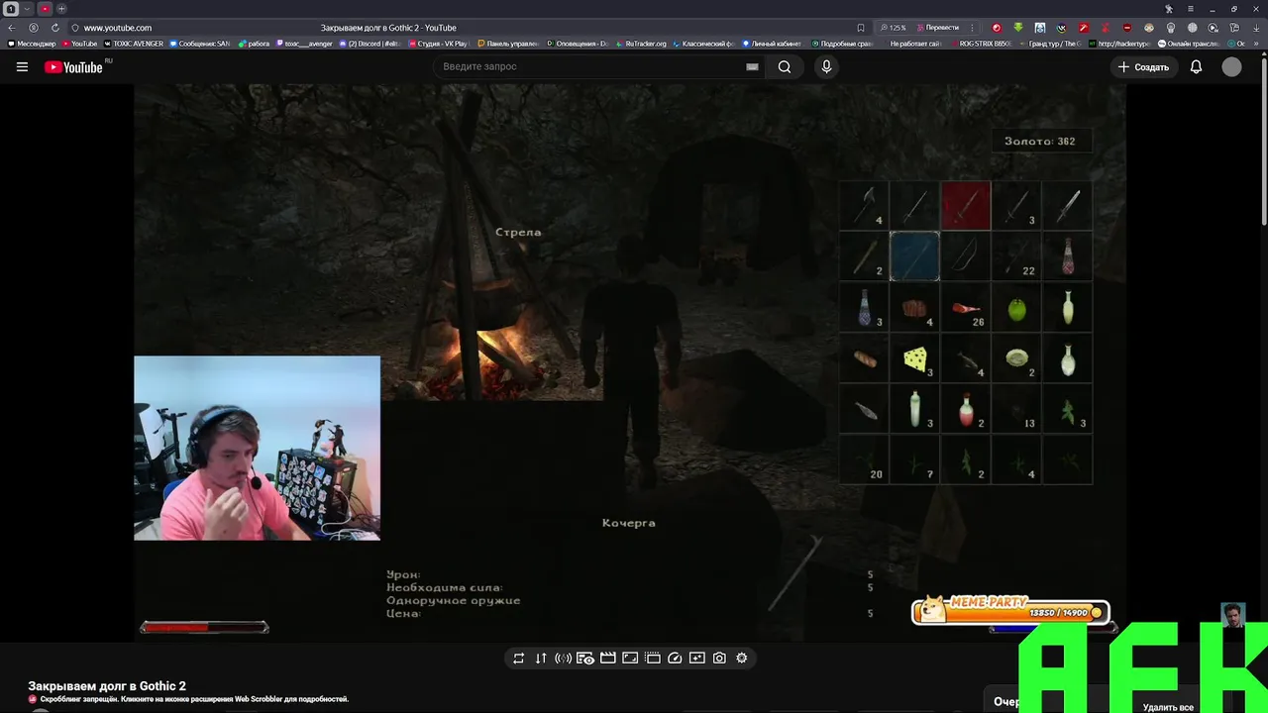Open the YouTube guide hamburger menu
Viewport: 1268px width, 713px height.
tap(22, 67)
